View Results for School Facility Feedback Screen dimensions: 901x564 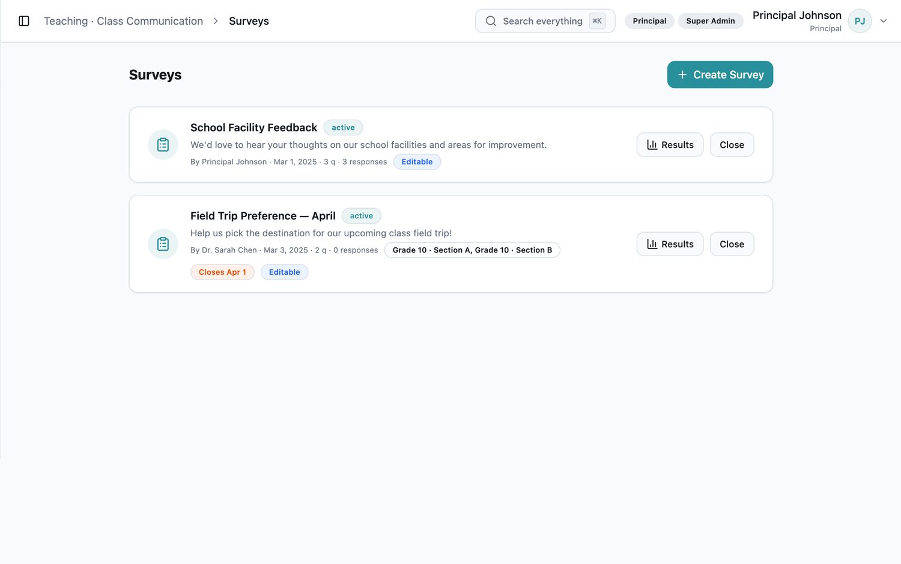(x=670, y=145)
